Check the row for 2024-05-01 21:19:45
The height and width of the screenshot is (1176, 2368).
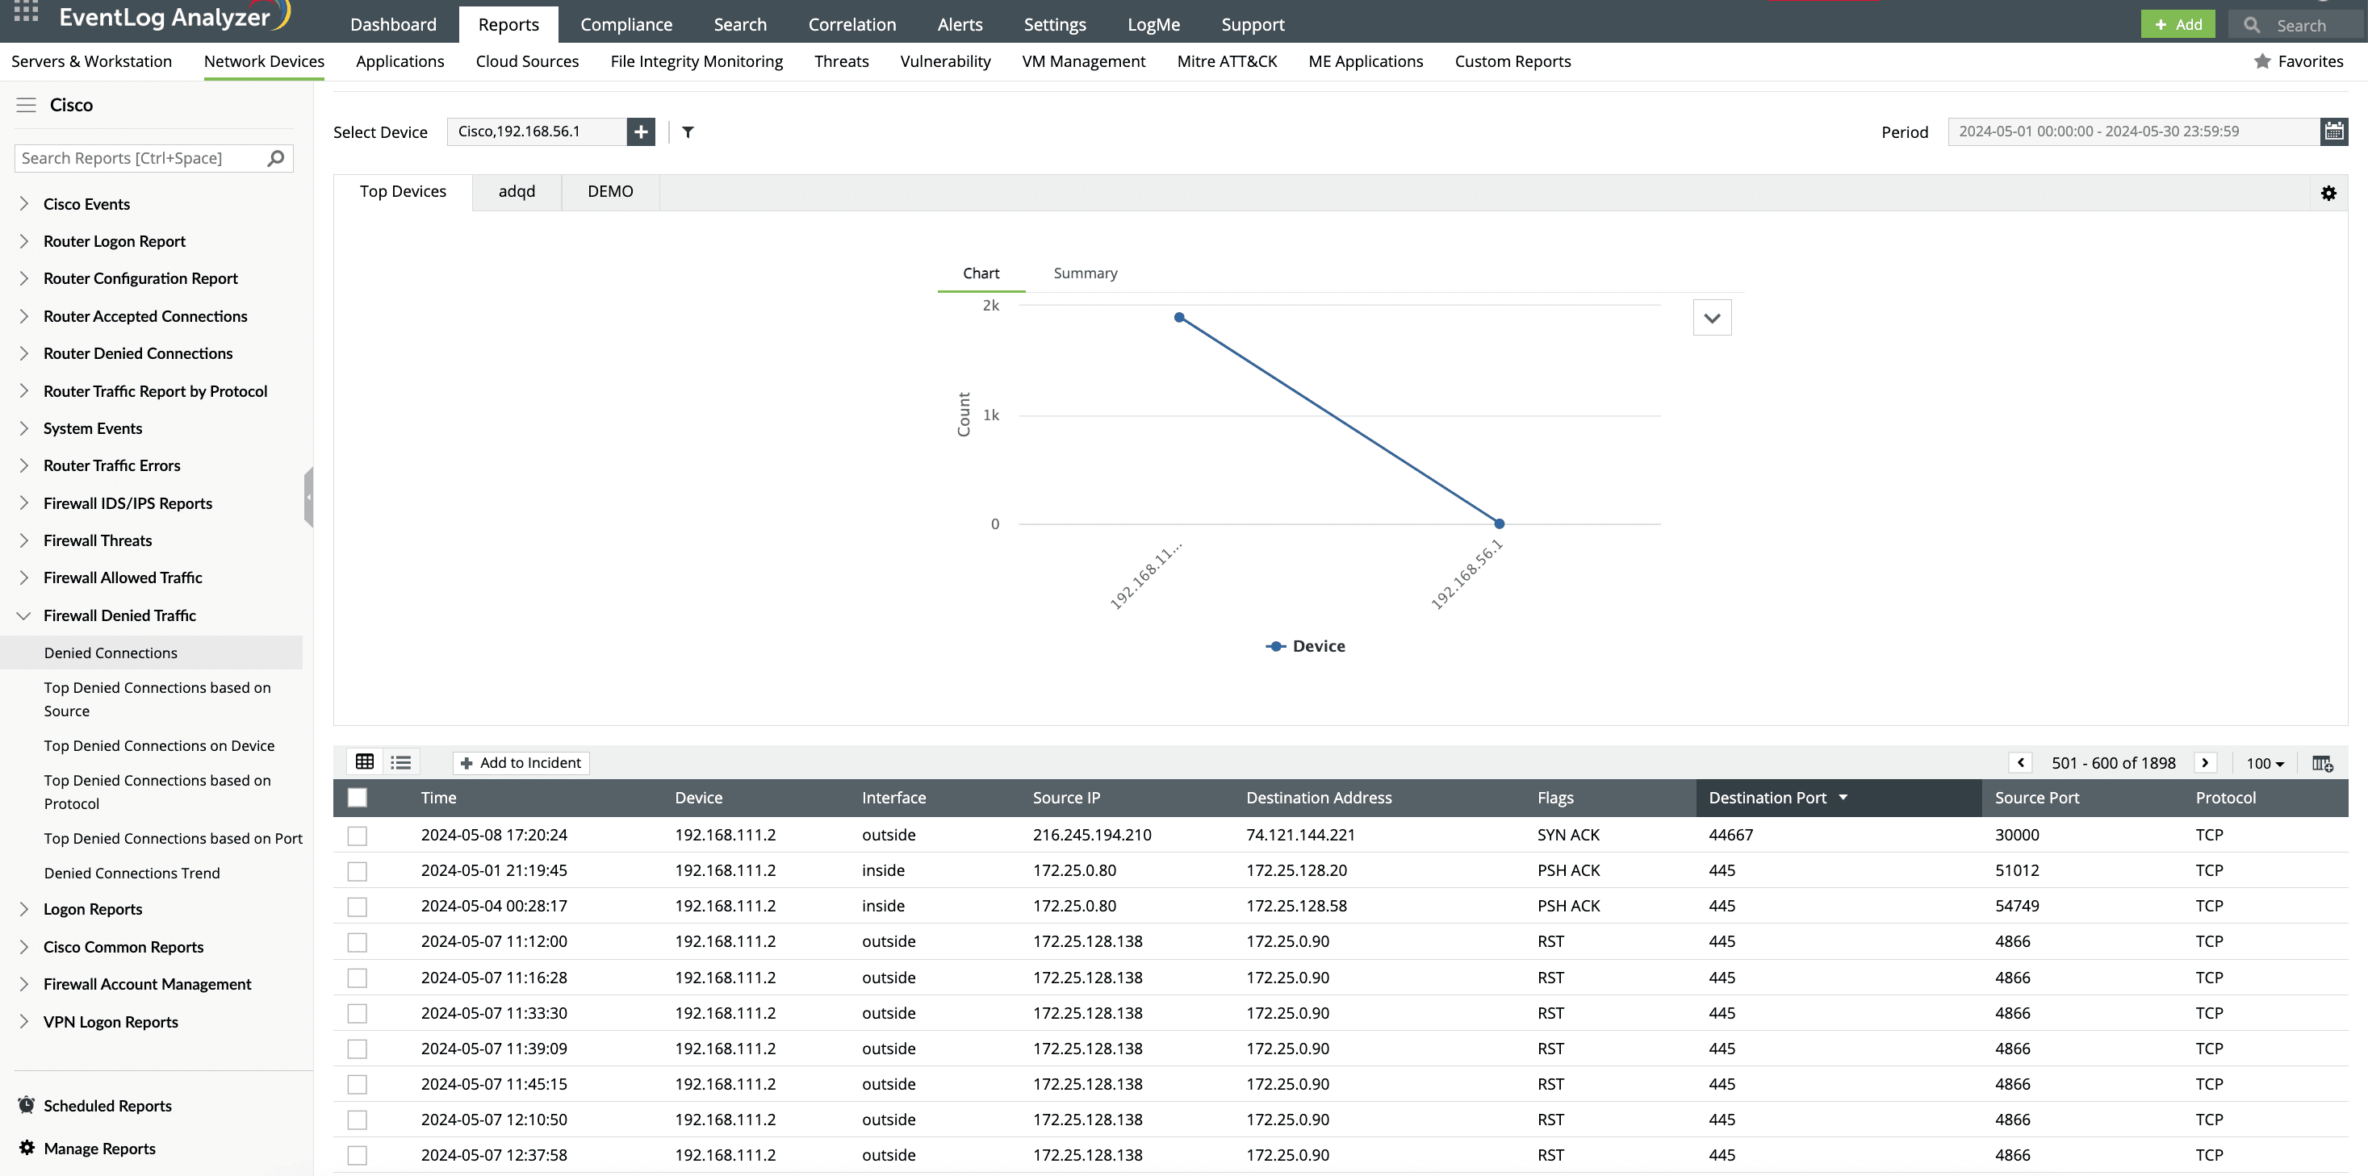point(358,870)
